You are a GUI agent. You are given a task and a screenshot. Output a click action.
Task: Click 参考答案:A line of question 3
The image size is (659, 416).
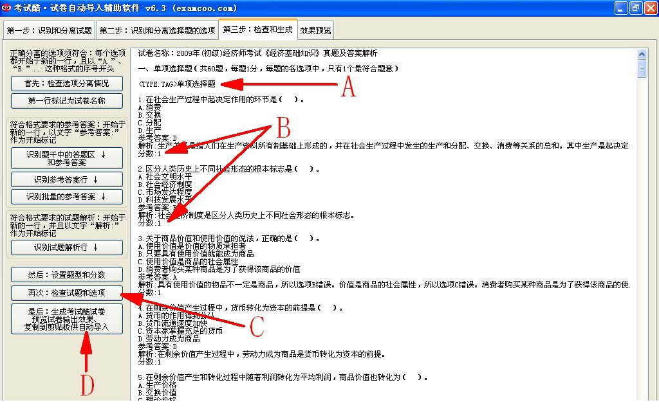click(158, 277)
